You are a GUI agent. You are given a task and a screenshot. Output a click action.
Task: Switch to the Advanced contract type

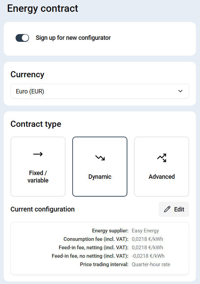(x=161, y=166)
